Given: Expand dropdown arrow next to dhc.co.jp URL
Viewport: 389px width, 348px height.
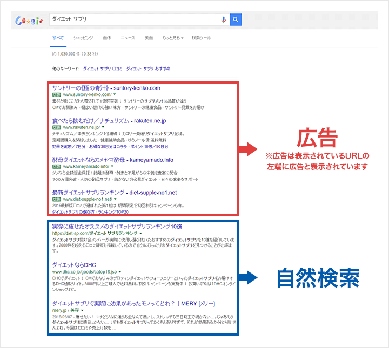Looking at the screenshot, I should [x=120, y=272].
